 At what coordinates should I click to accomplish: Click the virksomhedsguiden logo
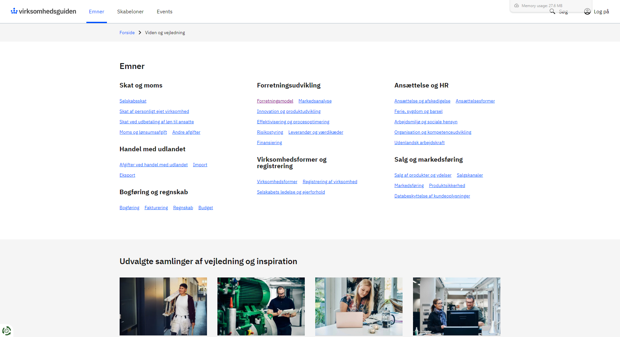[43, 11]
